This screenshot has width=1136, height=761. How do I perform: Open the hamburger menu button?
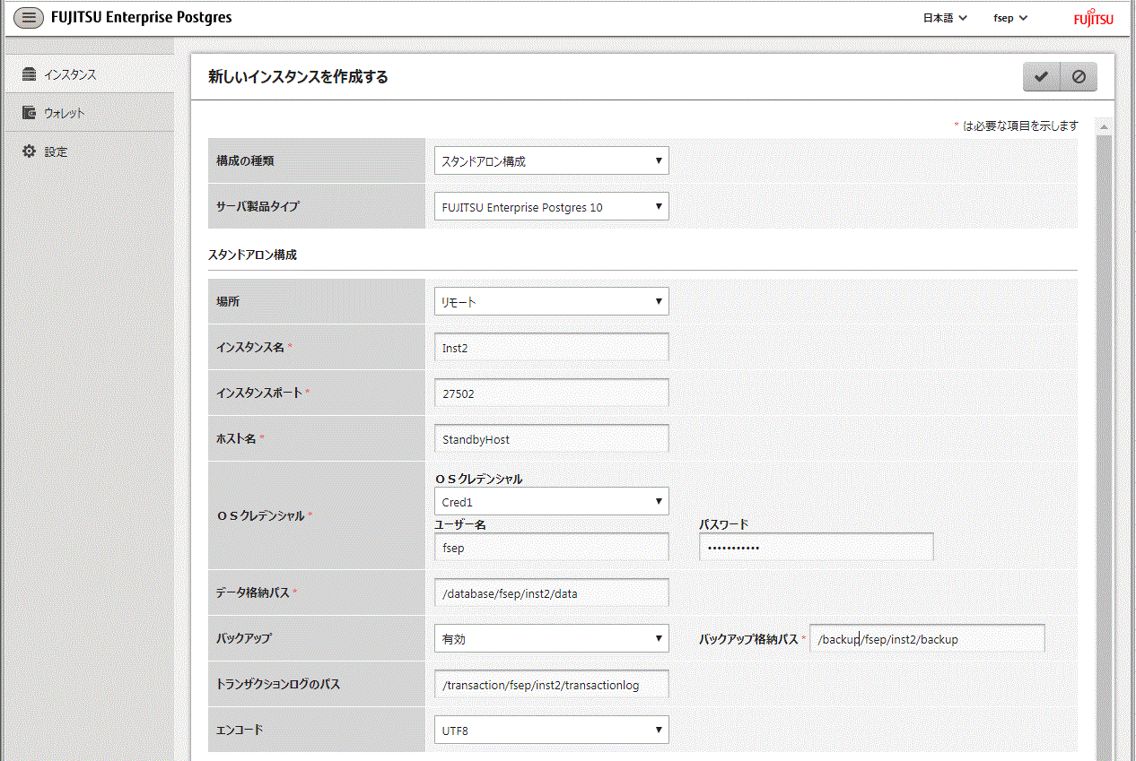pos(29,18)
